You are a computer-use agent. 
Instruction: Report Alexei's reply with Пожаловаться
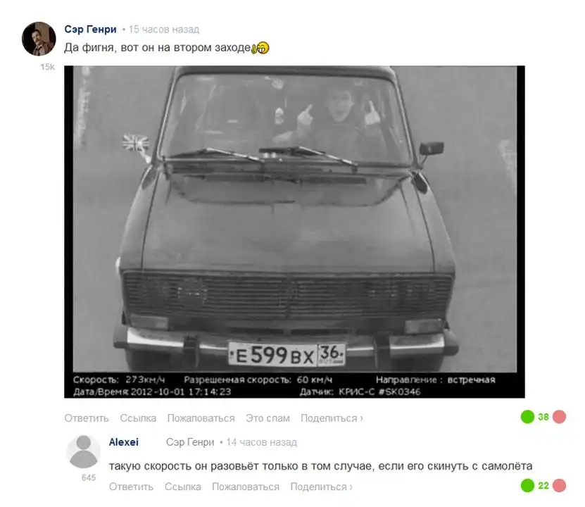(x=246, y=487)
